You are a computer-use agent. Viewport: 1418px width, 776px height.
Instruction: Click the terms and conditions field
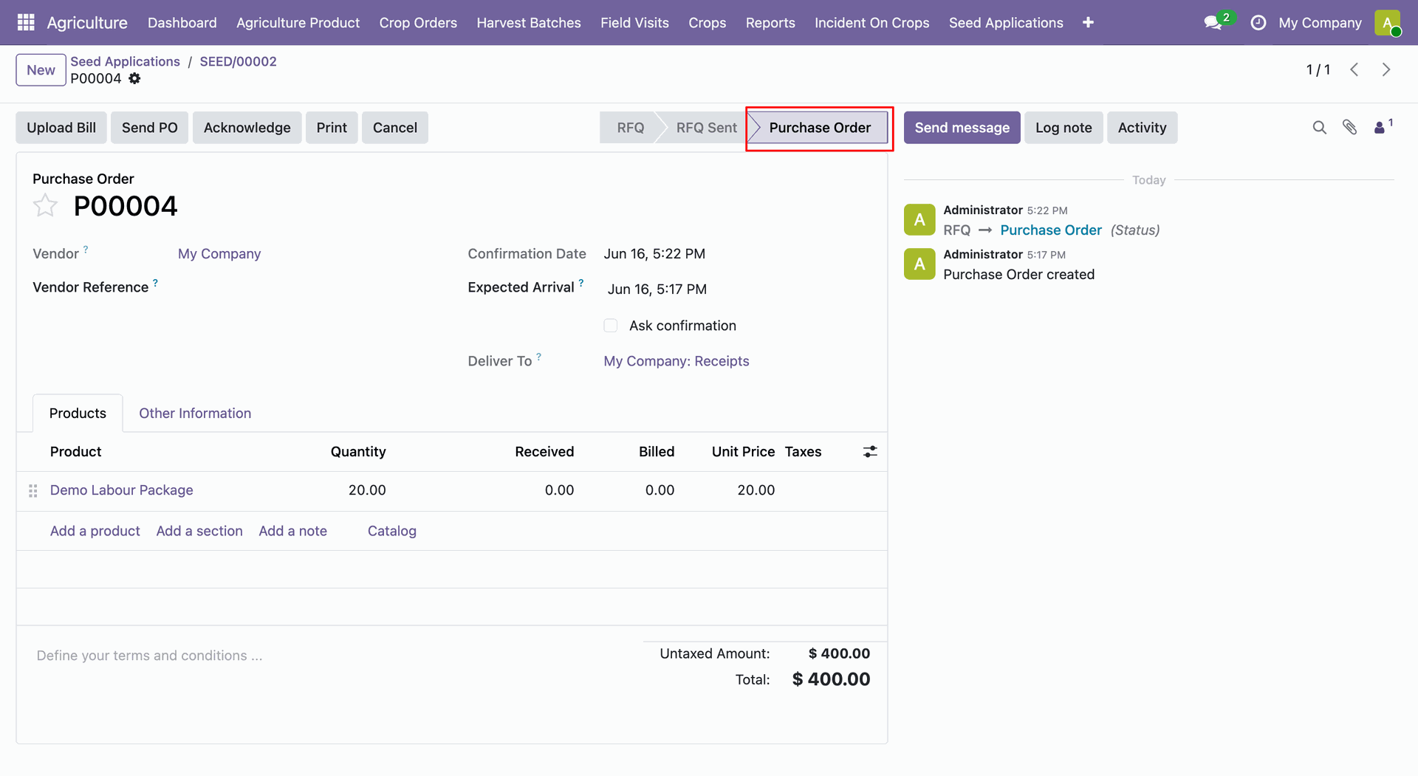click(149, 656)
